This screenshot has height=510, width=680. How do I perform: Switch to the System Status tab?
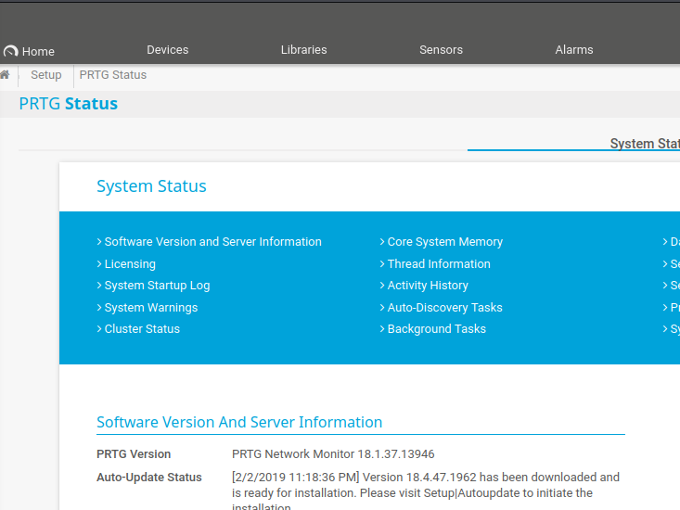(x=644, y=144)
